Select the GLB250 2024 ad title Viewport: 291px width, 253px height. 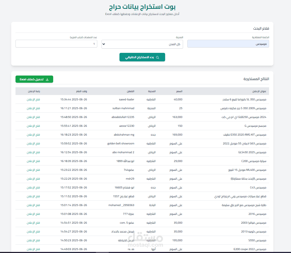click(244, 117)
